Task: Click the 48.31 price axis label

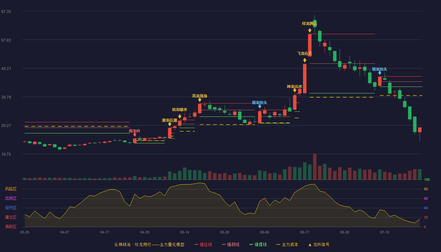Action: point(6,69)
